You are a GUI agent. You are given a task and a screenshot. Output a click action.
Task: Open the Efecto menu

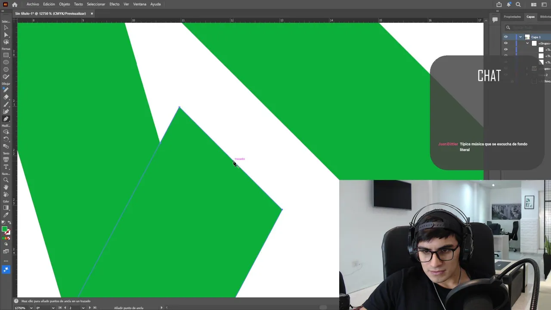(115, 4)
